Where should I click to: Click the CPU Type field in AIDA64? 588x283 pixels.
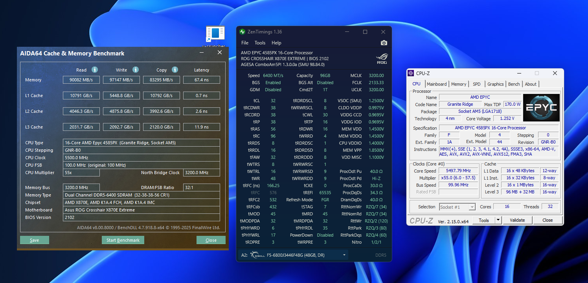(141, 143)
